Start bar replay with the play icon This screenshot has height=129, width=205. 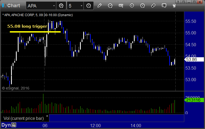pyautogui.click(x=132, y=6)
